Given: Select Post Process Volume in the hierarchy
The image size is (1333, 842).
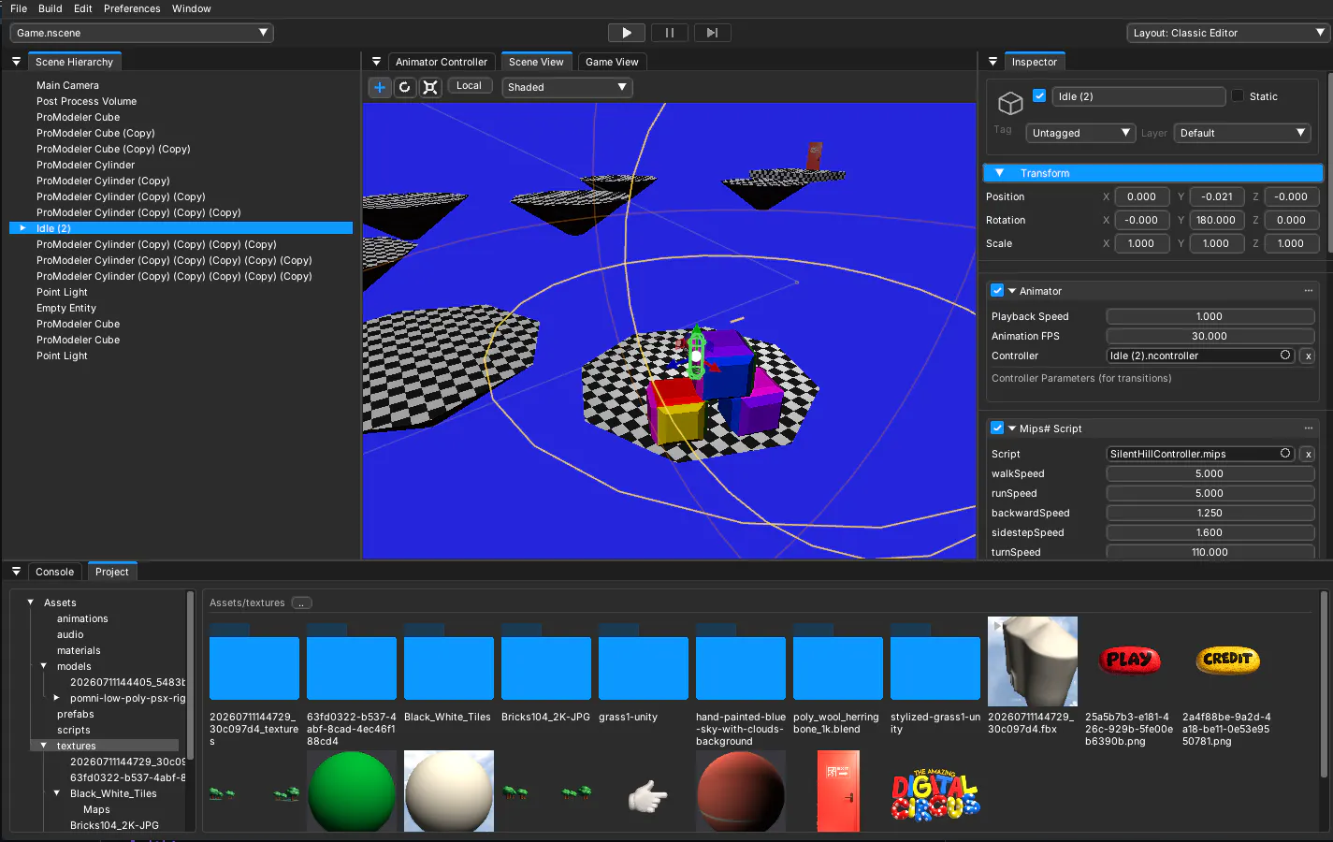Looking at the screenshot, I should coord(86,101).
